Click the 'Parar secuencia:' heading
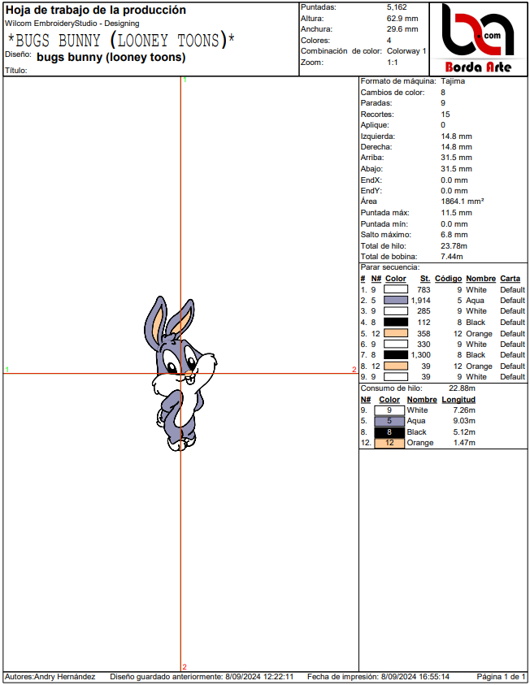This screenshot has height=685, width=530. (389, 267)
